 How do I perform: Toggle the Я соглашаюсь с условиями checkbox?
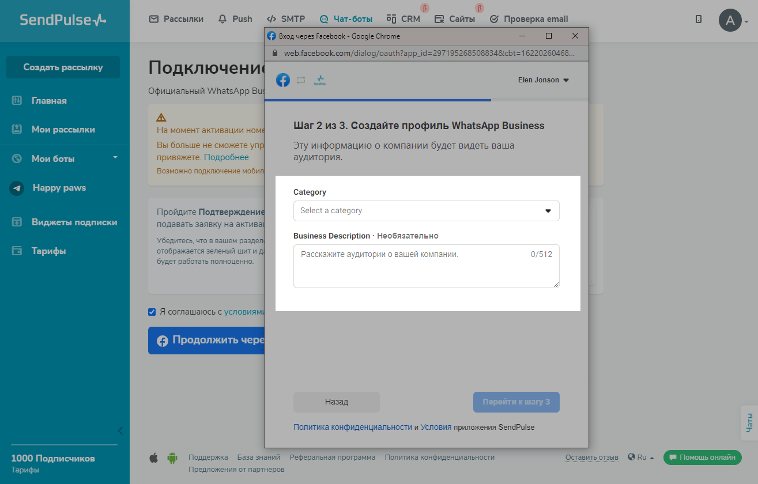pyautogui.click(x=152, y=312)
